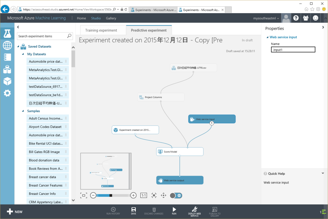Toggle the grid view switch near zoom controls
This screenshot has width=328, height=219.
click(x=176, y=195)
